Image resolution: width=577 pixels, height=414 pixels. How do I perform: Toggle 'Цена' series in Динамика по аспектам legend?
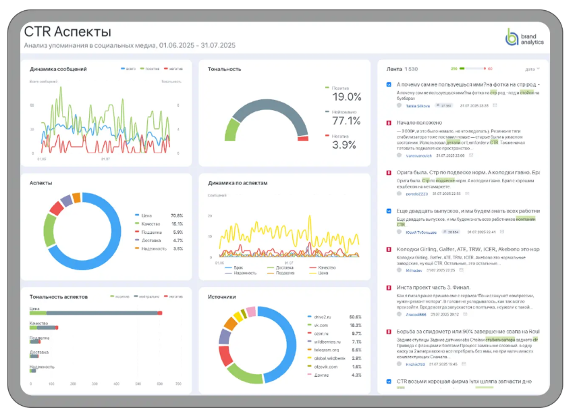click(320, 273)
